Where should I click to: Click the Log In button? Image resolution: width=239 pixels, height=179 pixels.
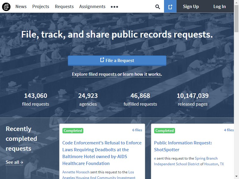click(220, 6)
